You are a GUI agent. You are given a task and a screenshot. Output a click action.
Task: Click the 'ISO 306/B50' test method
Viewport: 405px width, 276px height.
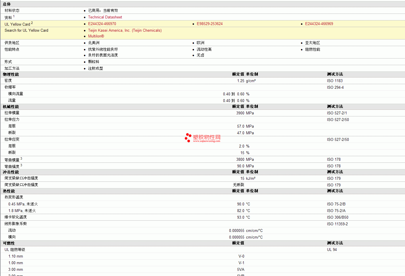337,218
